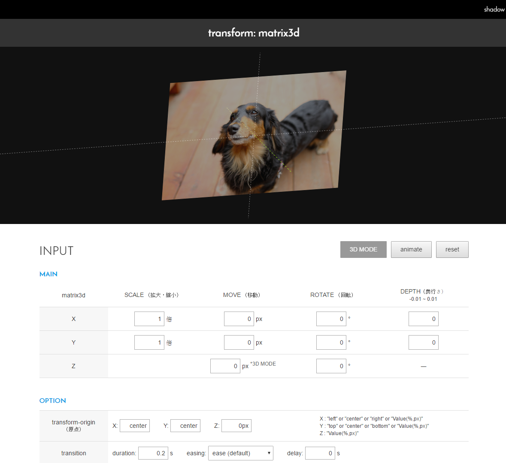Image resolution: width=506 pixels, height=463 pixels.
Task: Click the dog preview image
Action: (254, 135)
